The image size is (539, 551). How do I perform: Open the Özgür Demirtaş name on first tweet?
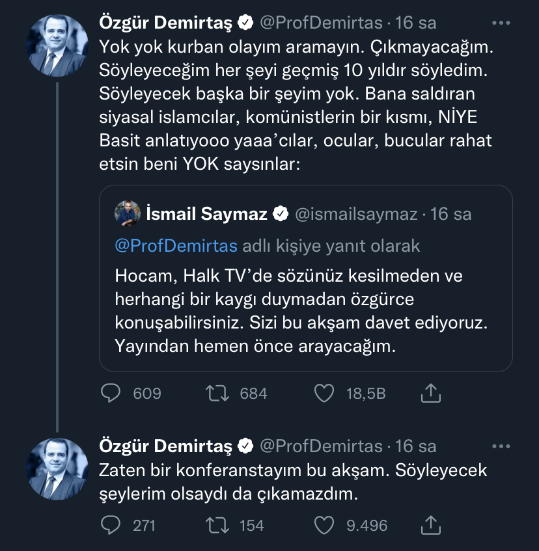click(x=165, y=23)
